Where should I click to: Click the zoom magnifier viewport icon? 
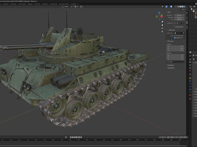[162, 22]
